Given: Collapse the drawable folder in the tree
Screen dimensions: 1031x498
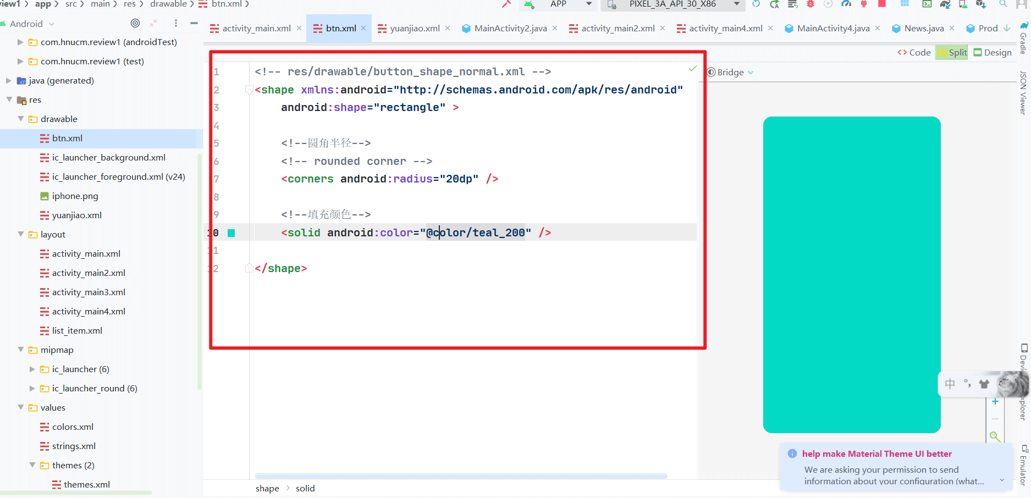Looking at the screenshot, I should [21, 119].
